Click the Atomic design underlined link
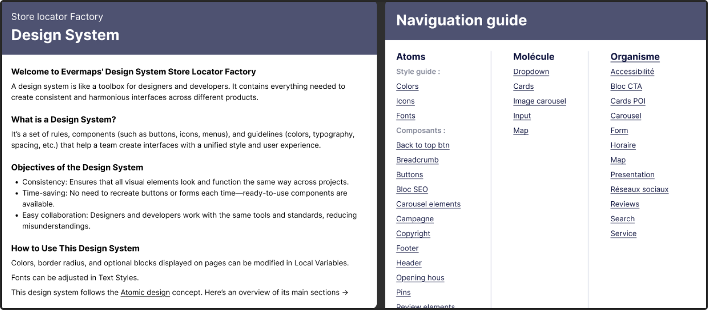Viewport: 708px width, 310px height. [145, 292]
